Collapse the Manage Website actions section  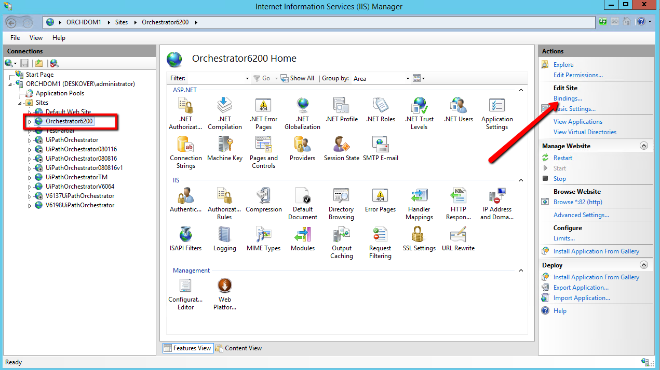[x=644, y=146]
